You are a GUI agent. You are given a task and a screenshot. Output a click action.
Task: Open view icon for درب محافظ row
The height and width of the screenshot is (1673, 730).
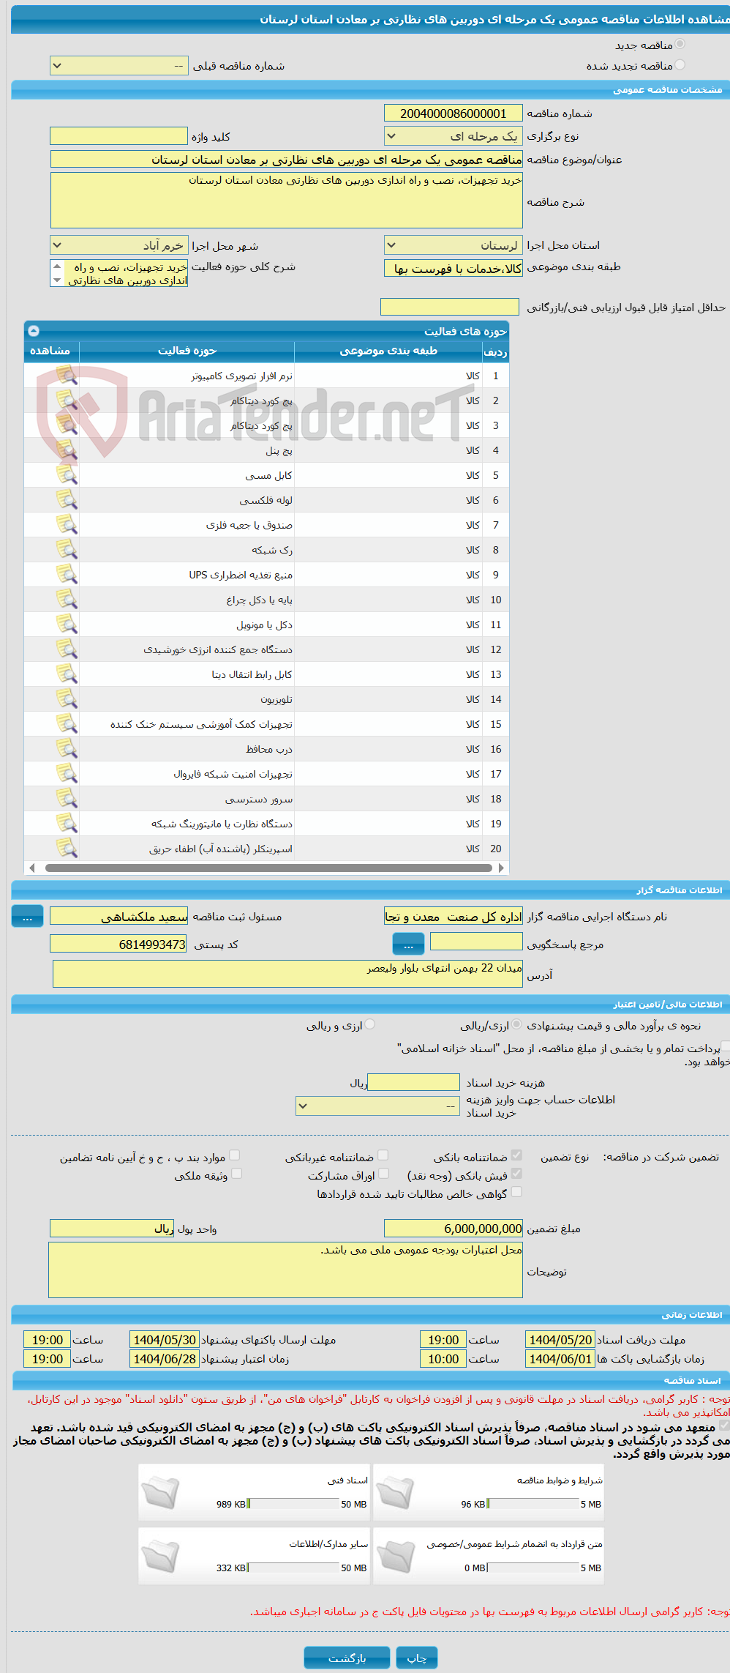67,749
